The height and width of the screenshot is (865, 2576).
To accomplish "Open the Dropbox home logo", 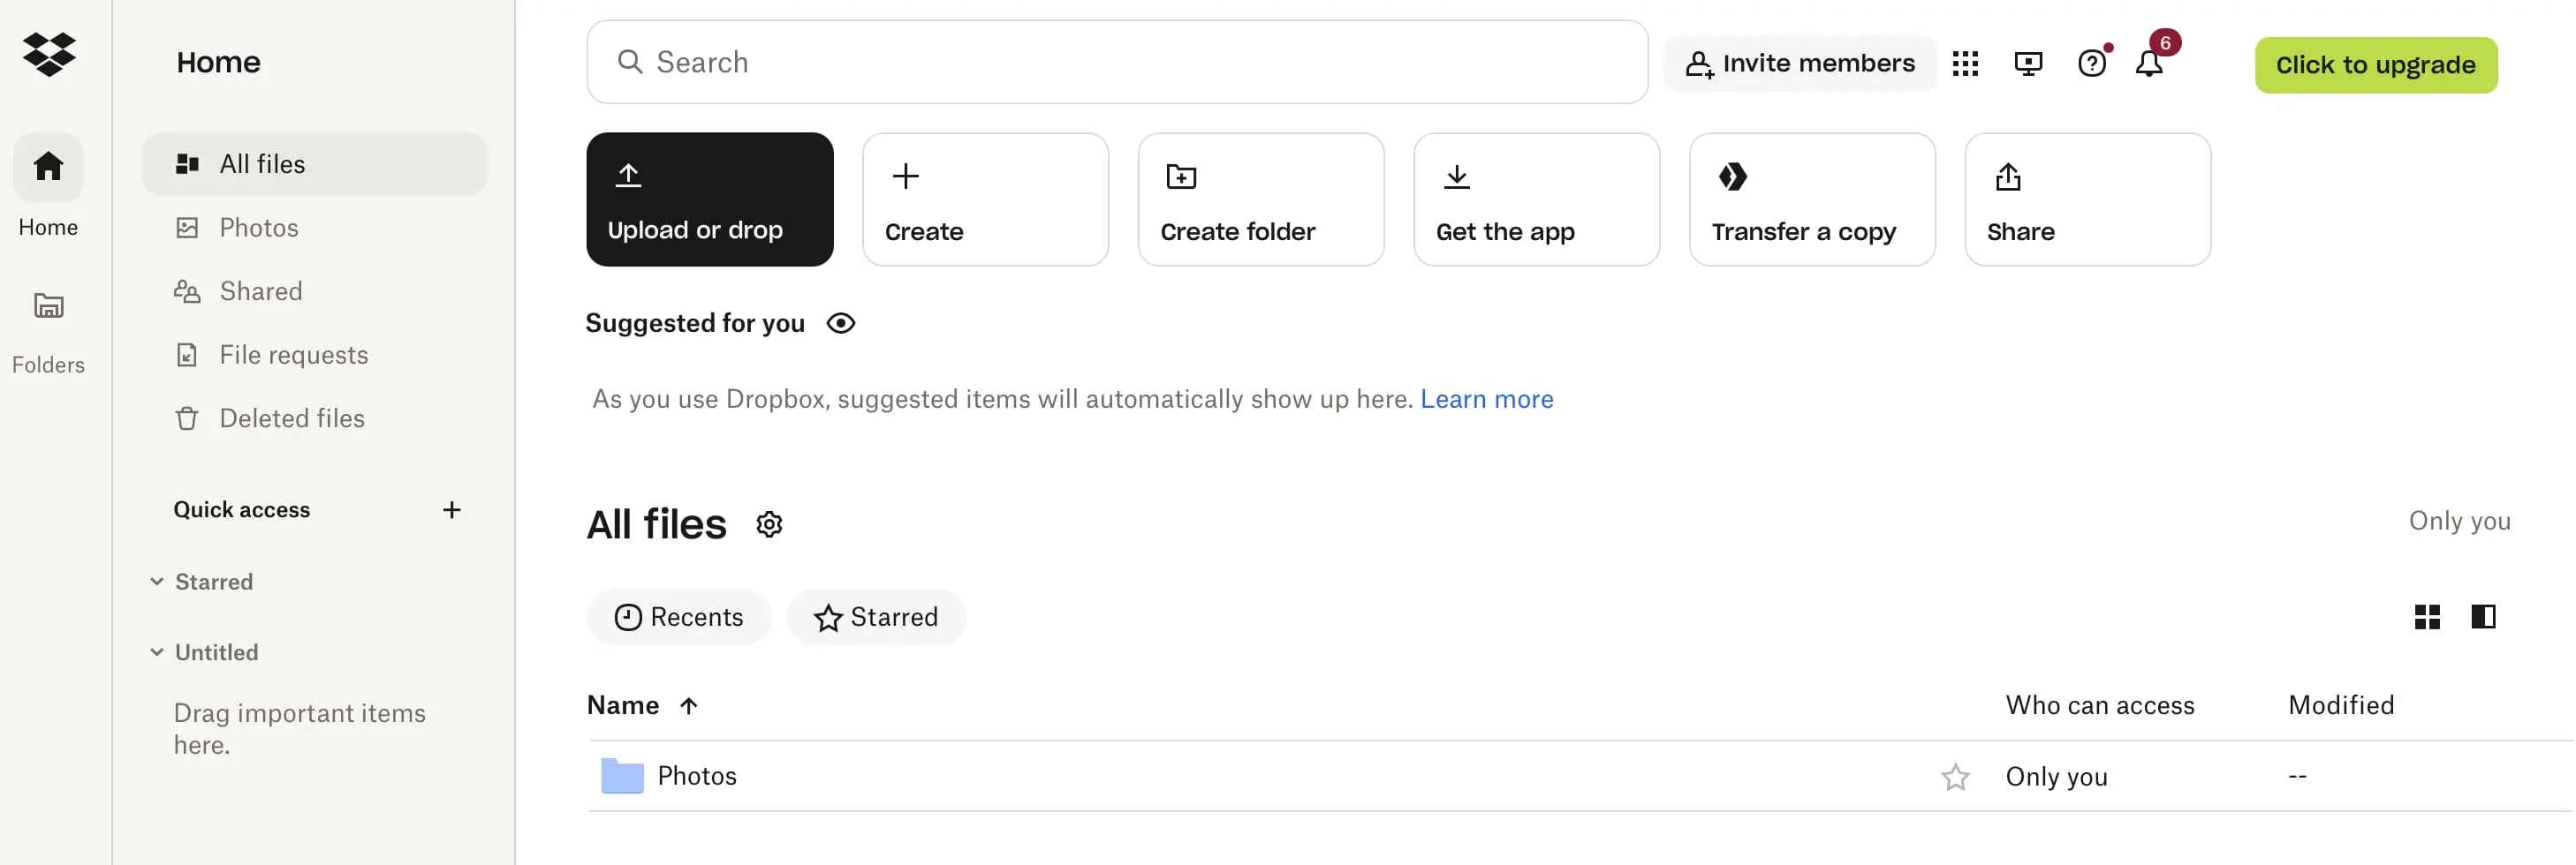I will coord(48,55).
